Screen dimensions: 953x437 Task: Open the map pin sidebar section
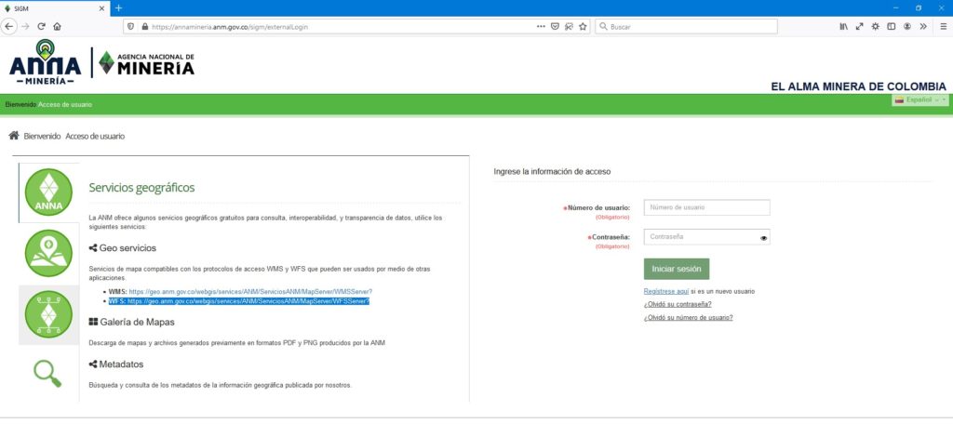pyautogui.click(x=48, y=253)
